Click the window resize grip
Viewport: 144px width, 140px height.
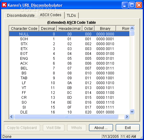tap(141, 137)
